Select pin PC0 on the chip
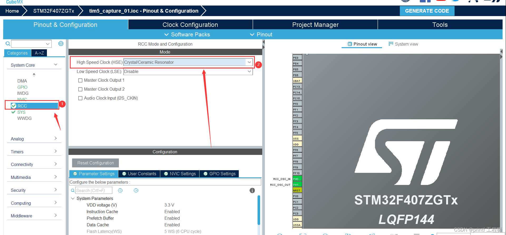This screenshot has height=235, width=506. 297,196
